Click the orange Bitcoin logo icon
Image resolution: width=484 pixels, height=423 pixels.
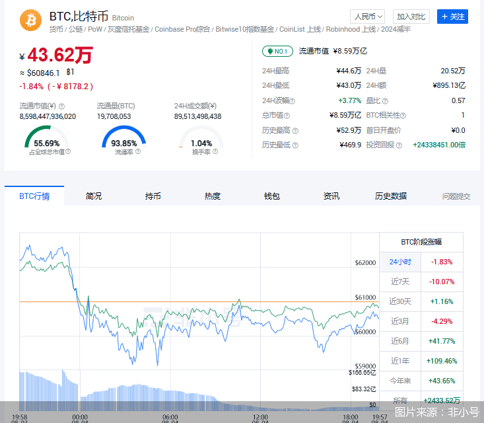(30, 20)
